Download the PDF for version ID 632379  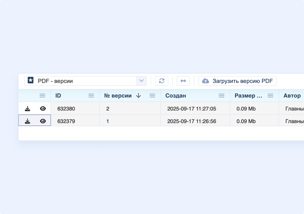[x=27, y=121]
